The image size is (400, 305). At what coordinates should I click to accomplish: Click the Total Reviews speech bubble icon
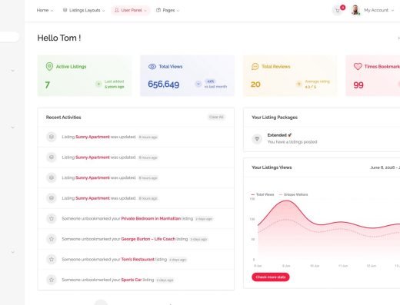coord(255,67)
